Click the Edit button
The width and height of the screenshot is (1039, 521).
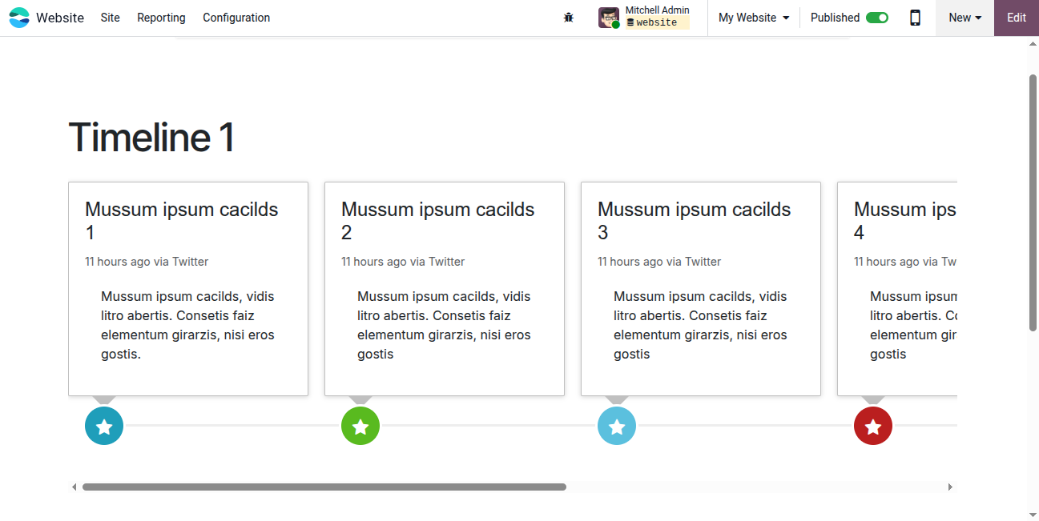click(1017, 18)
